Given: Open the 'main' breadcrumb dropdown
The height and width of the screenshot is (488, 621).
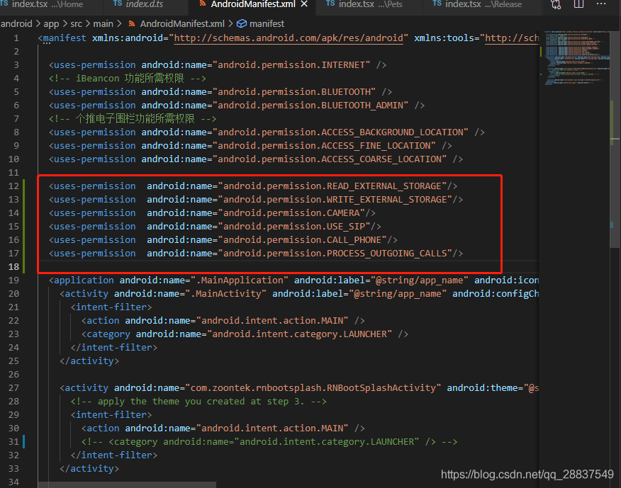Looking at the screenshot, I should [103, 23].
